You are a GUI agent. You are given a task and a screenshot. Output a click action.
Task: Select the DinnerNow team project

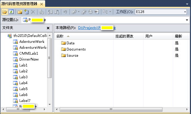coord(29,59)
